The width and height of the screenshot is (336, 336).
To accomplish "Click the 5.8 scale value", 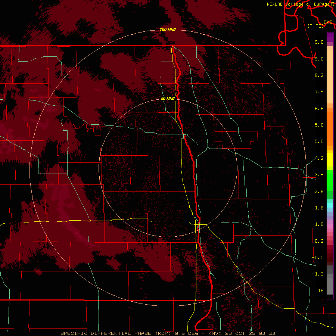I will pos(319,125).
